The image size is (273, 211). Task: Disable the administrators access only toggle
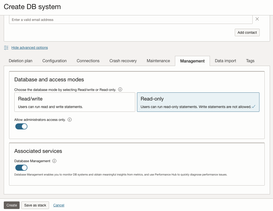[x=21, y=126]
